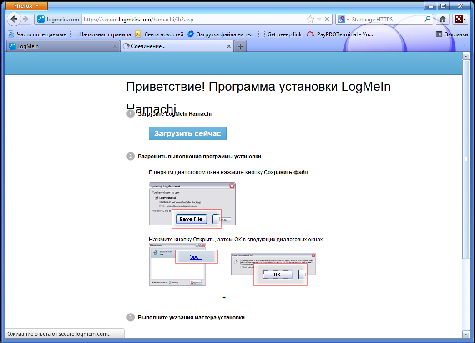
Task: Go to the Firefox home page icon
Action: [x=442, y=19]
